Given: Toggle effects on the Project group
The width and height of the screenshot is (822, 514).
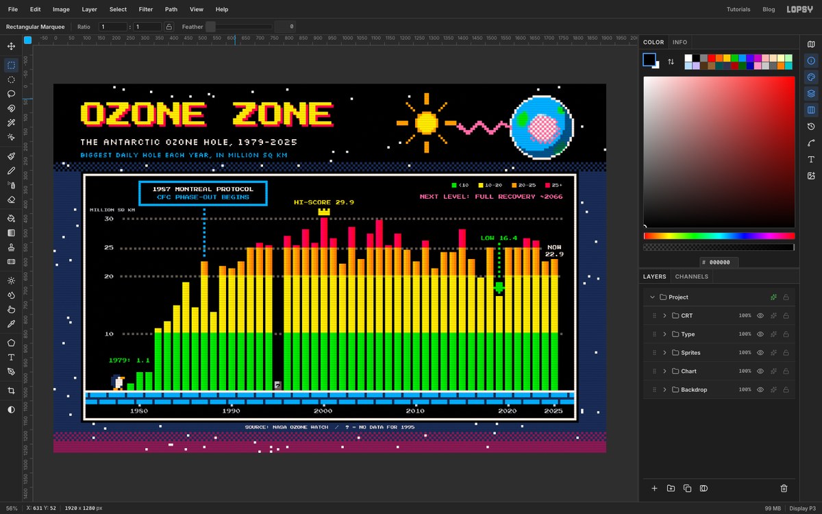Looking at the screenshot, I should pyautogui.click(x=773, y=297).
